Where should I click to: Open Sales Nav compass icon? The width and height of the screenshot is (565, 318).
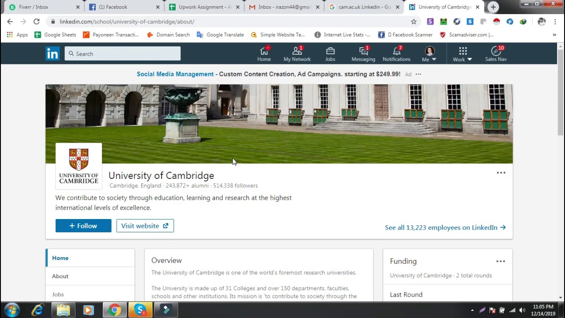(496, 54)
